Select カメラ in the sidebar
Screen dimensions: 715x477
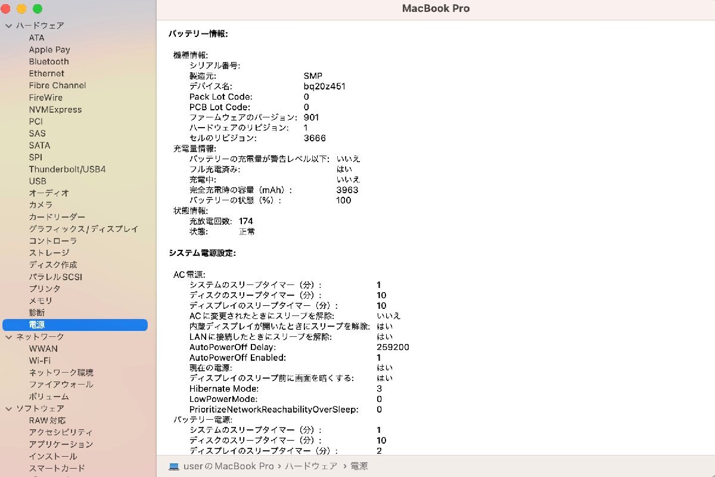pos(41,205)
